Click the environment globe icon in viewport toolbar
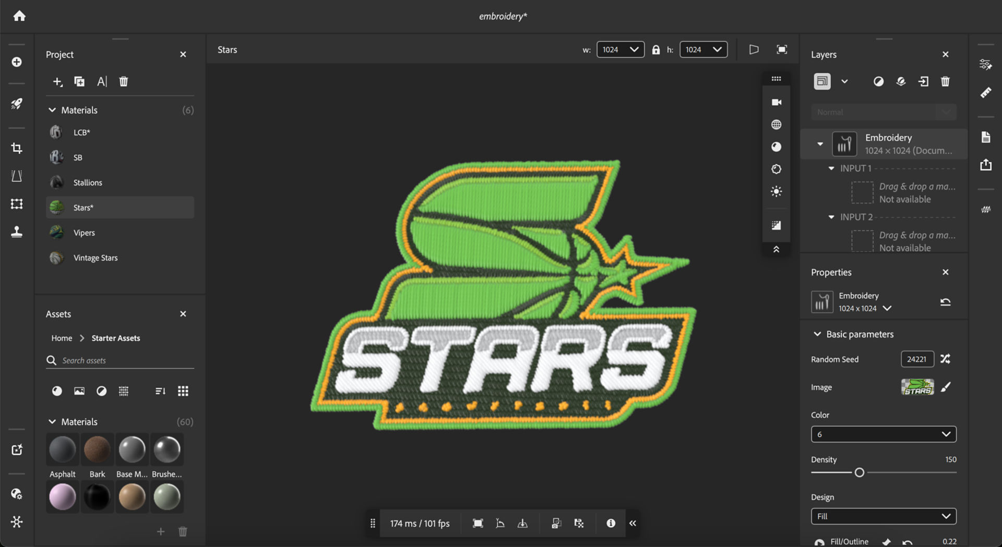 click(777, 125)
